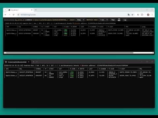This screenshot has width=158, height=118.
Task: Select the my_server_2 browser tab
Action: click(20, 10)
